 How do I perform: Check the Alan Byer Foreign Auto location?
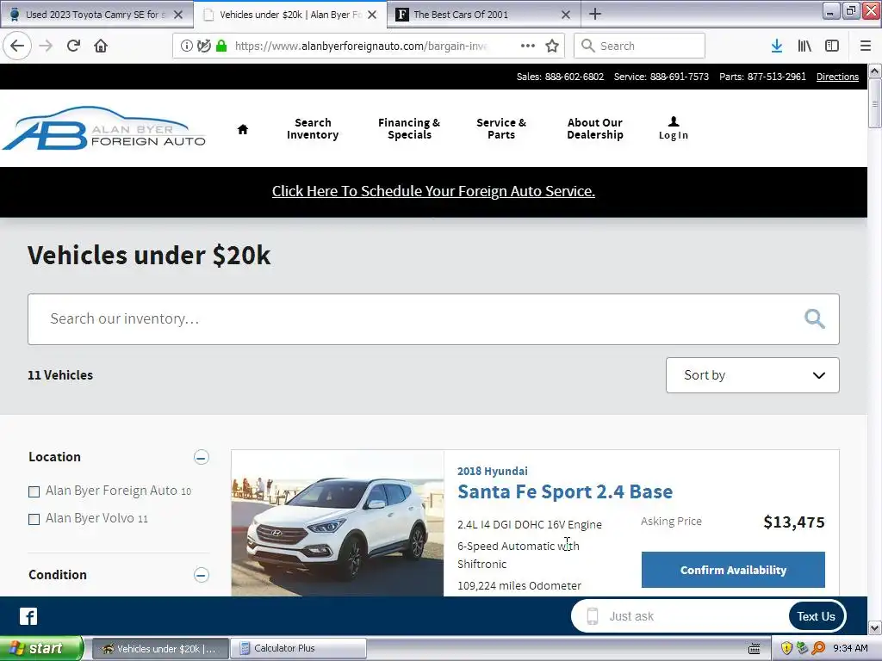coord(34,491)
